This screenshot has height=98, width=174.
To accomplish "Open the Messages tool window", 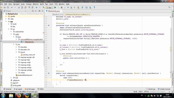I will pyautogui.click(x=30, y=89).
